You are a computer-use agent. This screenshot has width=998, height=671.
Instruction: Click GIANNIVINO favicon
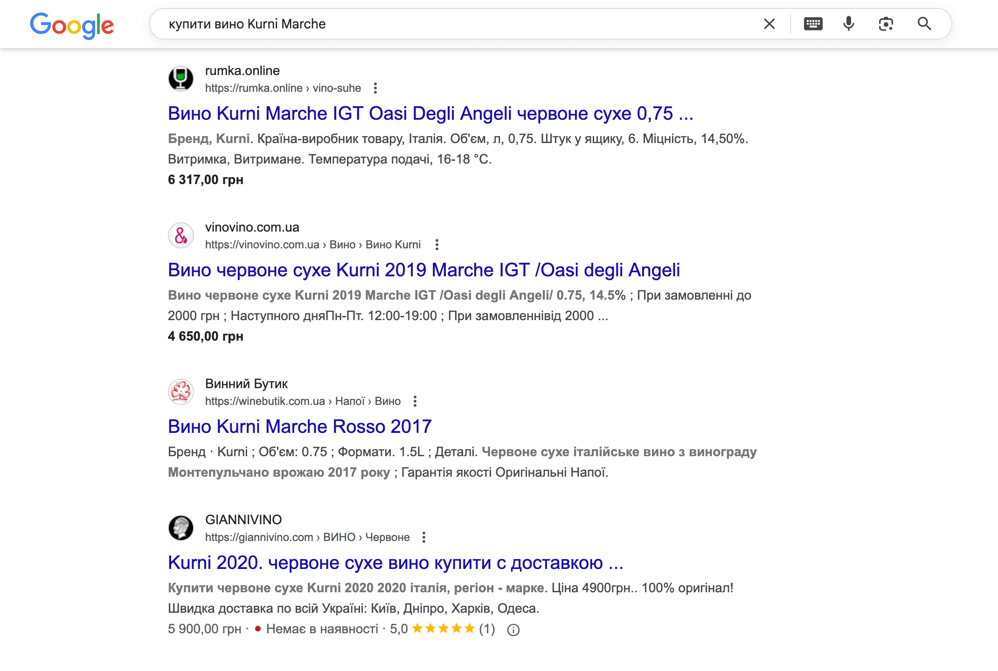point(181,527)
